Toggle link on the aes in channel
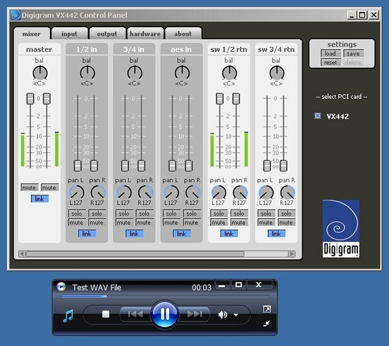The height and width of the screenshot is (346, 389). click(182, 234)
